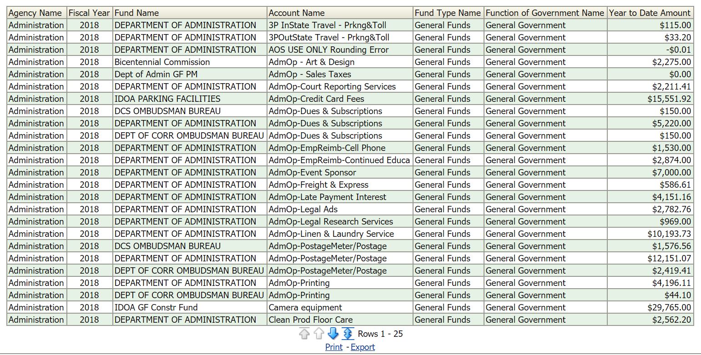Screen dimensions: 701x355
Task: Open the Print link
Action: click(x=334, y=347)
